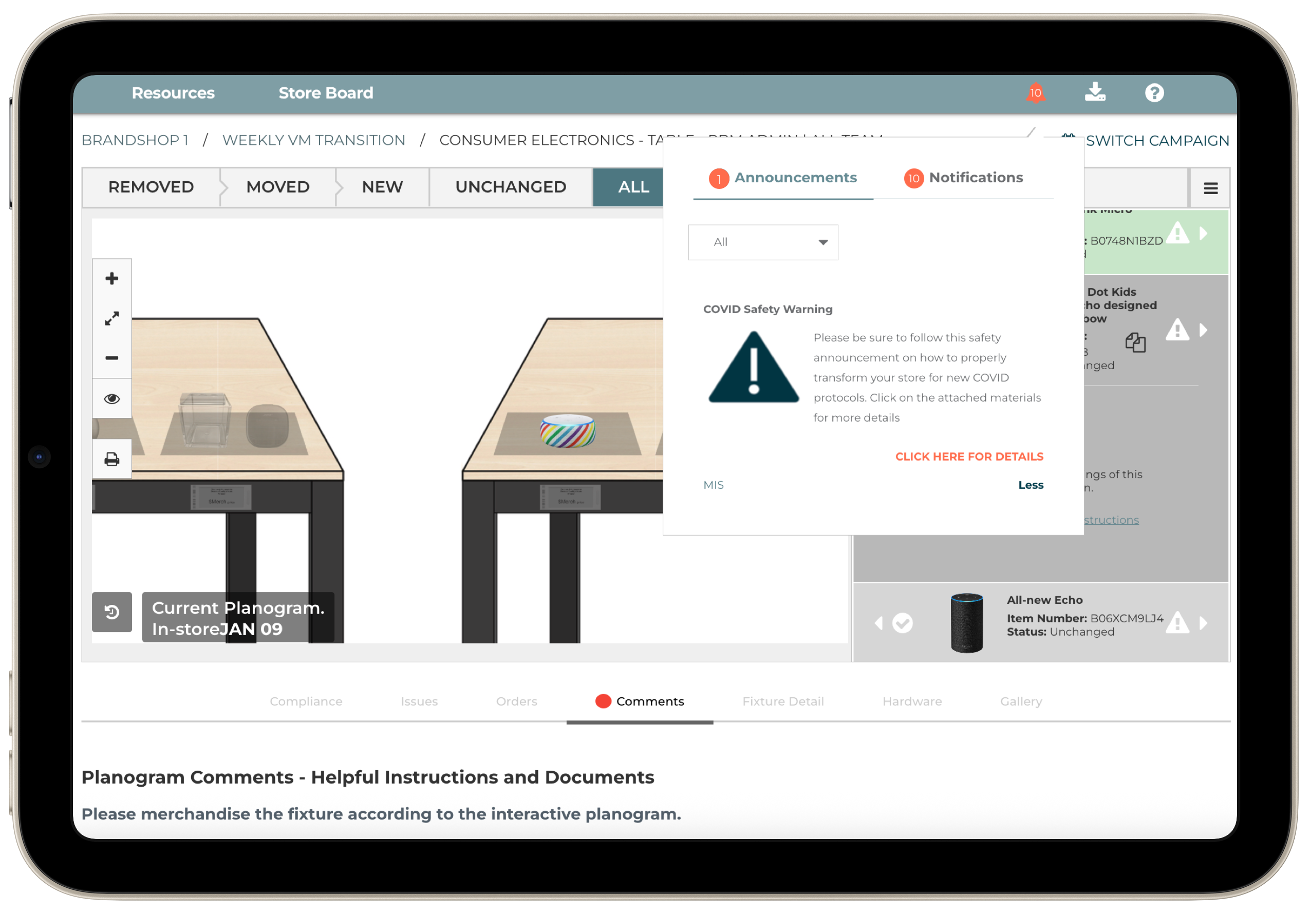The height and width of the screenshot is (914, 1310).
Task: Click warning triangle on B0748N1BZD item
Action: [1177, 233]
